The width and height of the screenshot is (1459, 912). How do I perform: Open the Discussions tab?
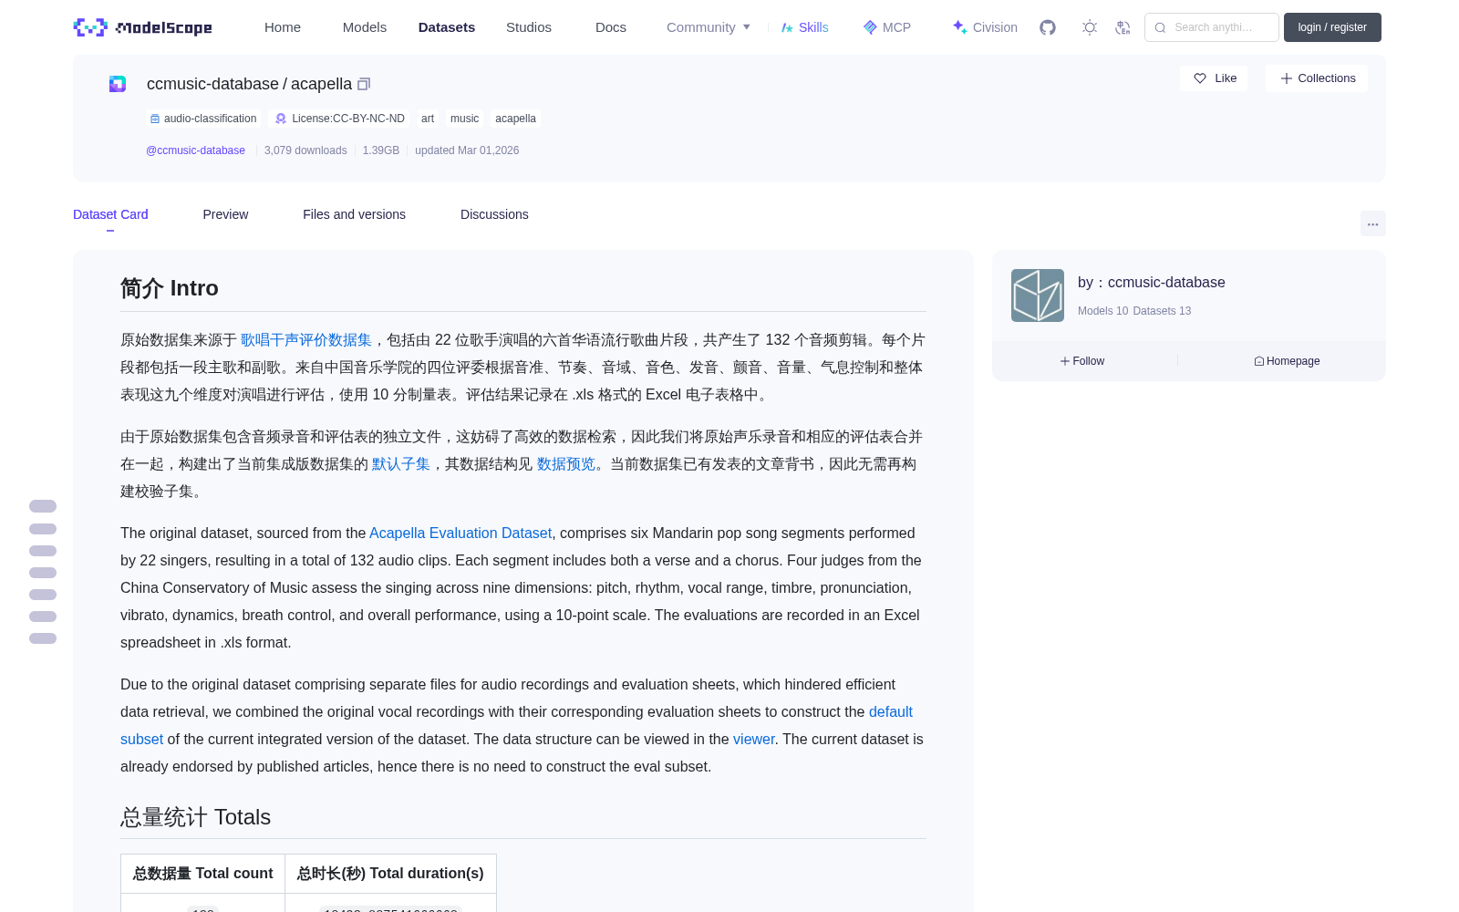494,214
